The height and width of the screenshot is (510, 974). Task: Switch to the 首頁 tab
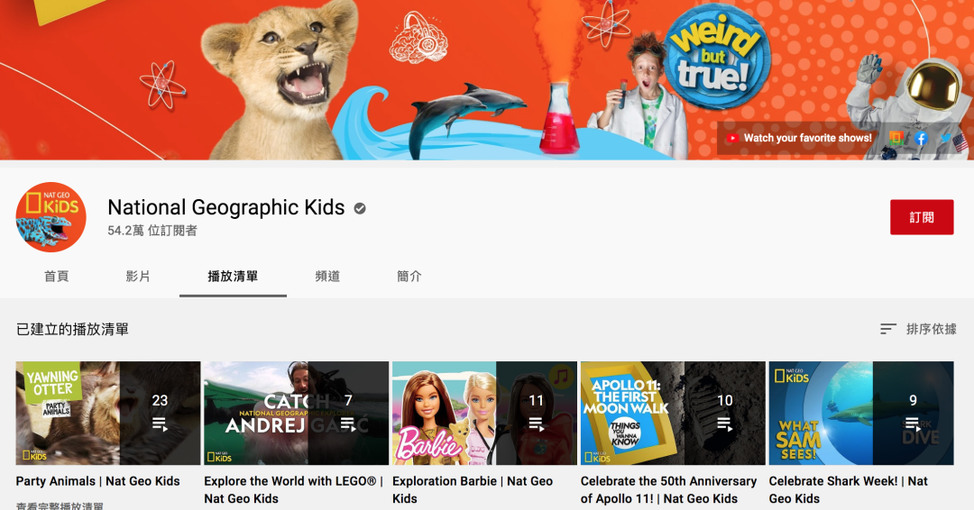tap(57, 276)
